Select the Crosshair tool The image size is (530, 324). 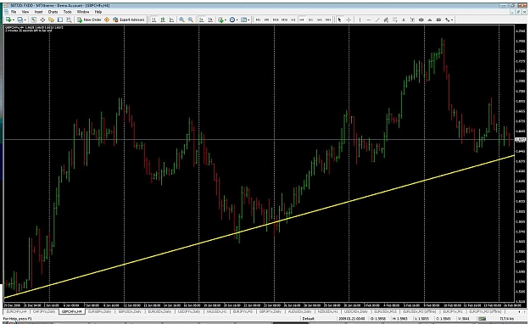[349, 20]
